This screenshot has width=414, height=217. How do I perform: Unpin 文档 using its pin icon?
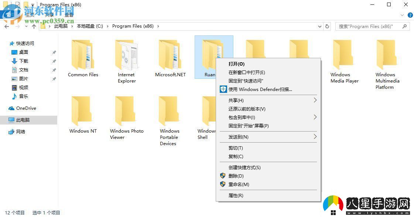click(x=54, y=70)
